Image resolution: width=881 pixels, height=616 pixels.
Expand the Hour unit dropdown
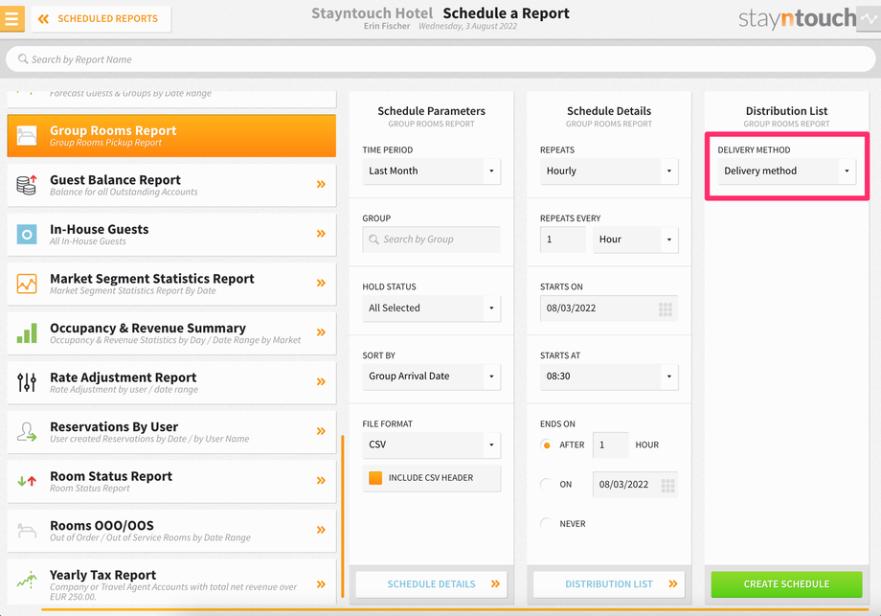[636, 240]
